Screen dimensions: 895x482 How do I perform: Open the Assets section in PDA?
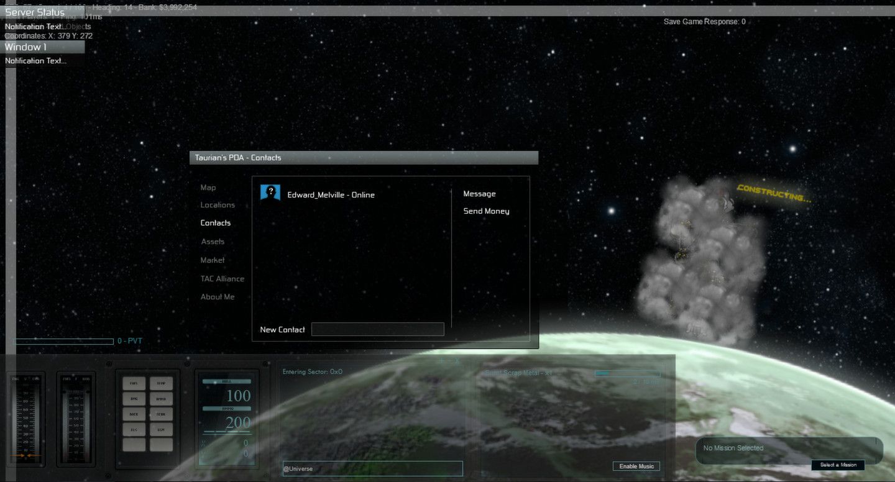(x=213, y=242)
